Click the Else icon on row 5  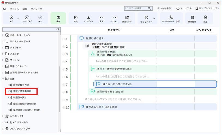click(92, 69)
